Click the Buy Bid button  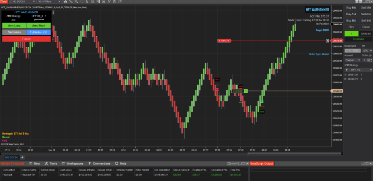(x=351, y=20)
